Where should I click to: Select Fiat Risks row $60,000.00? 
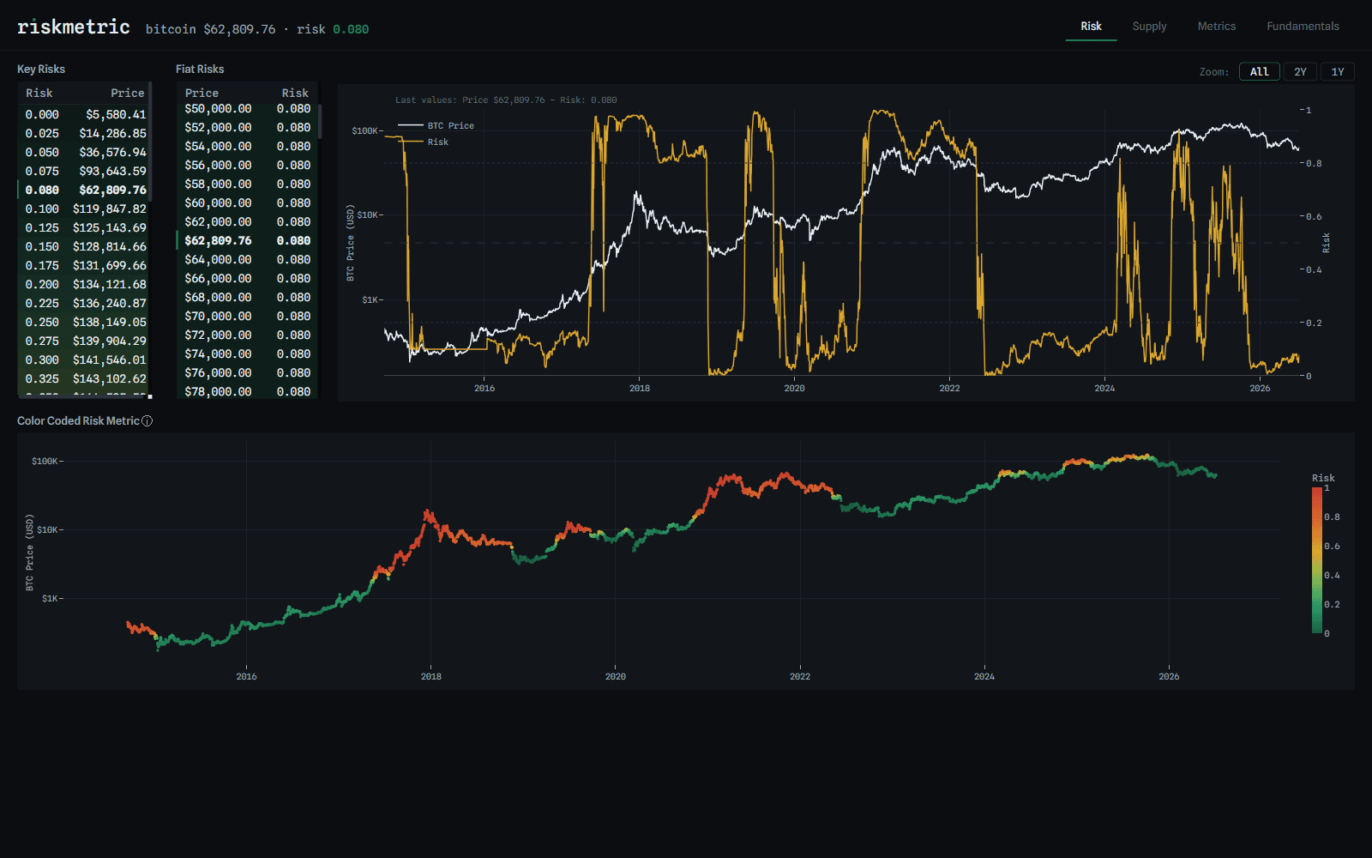tap(247, 203)
